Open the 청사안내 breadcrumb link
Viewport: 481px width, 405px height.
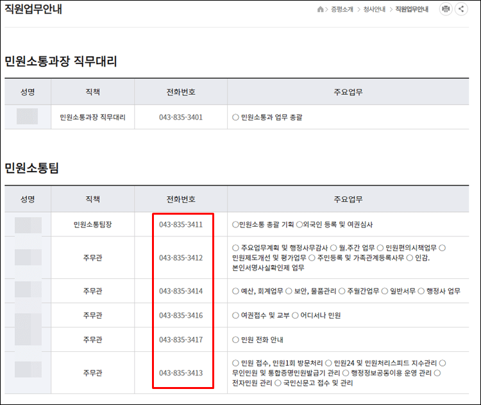pyautogui.click(x=375, y=9)
